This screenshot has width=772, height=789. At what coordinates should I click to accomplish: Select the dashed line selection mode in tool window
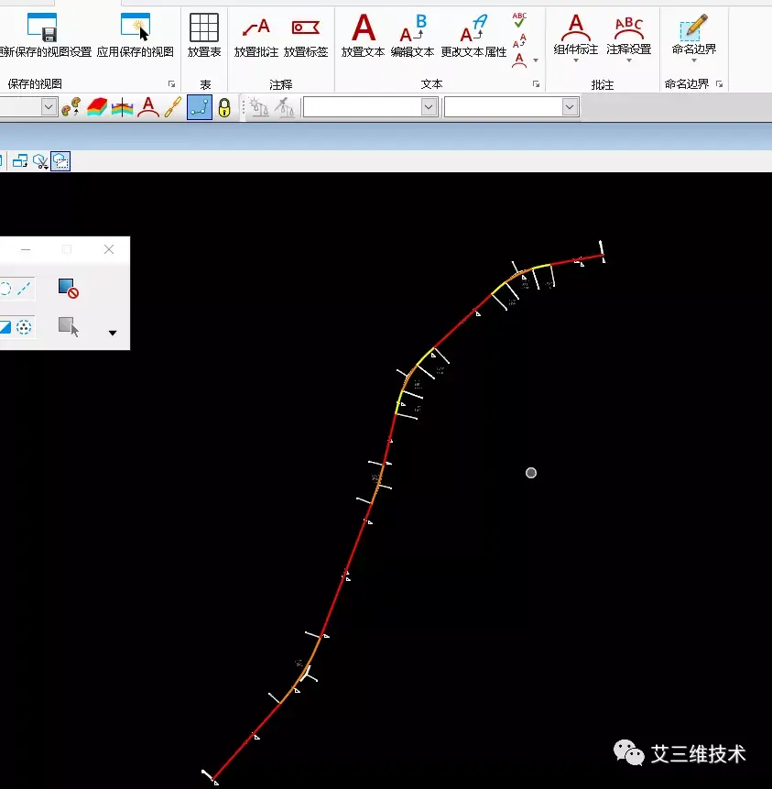(24, 289)
